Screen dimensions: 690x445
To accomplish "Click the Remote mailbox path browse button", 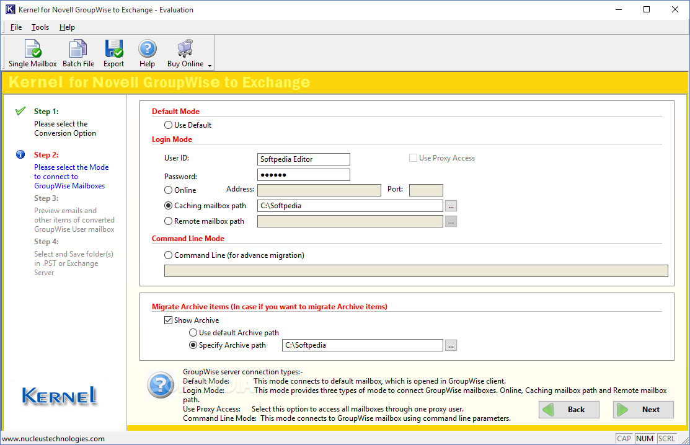I will [x=451, y=221].
